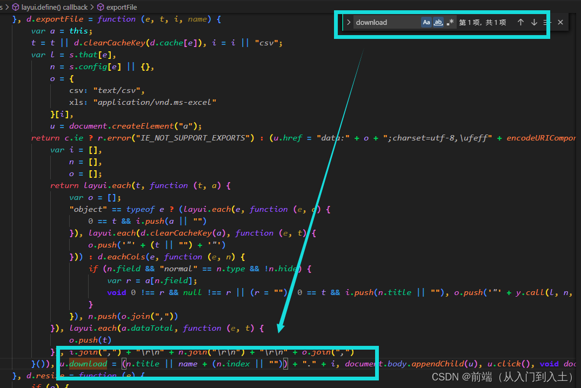Click "s.config[e]" expression
The image size is (581, 388).
coord(95,66)
